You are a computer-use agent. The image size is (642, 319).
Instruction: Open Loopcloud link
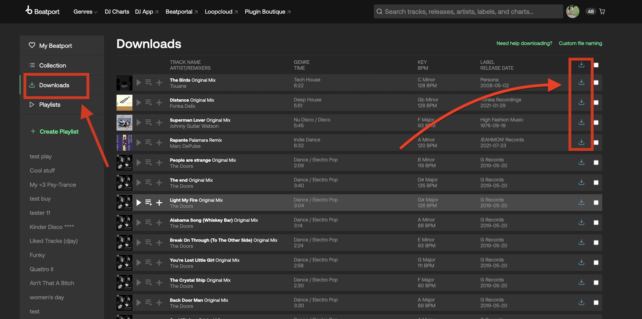click(x=221, y=12)
